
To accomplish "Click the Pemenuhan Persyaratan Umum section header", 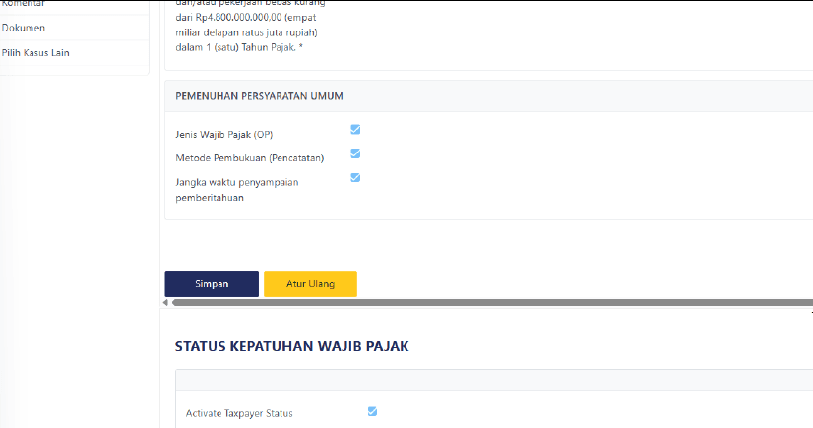I will click(259, 96).
